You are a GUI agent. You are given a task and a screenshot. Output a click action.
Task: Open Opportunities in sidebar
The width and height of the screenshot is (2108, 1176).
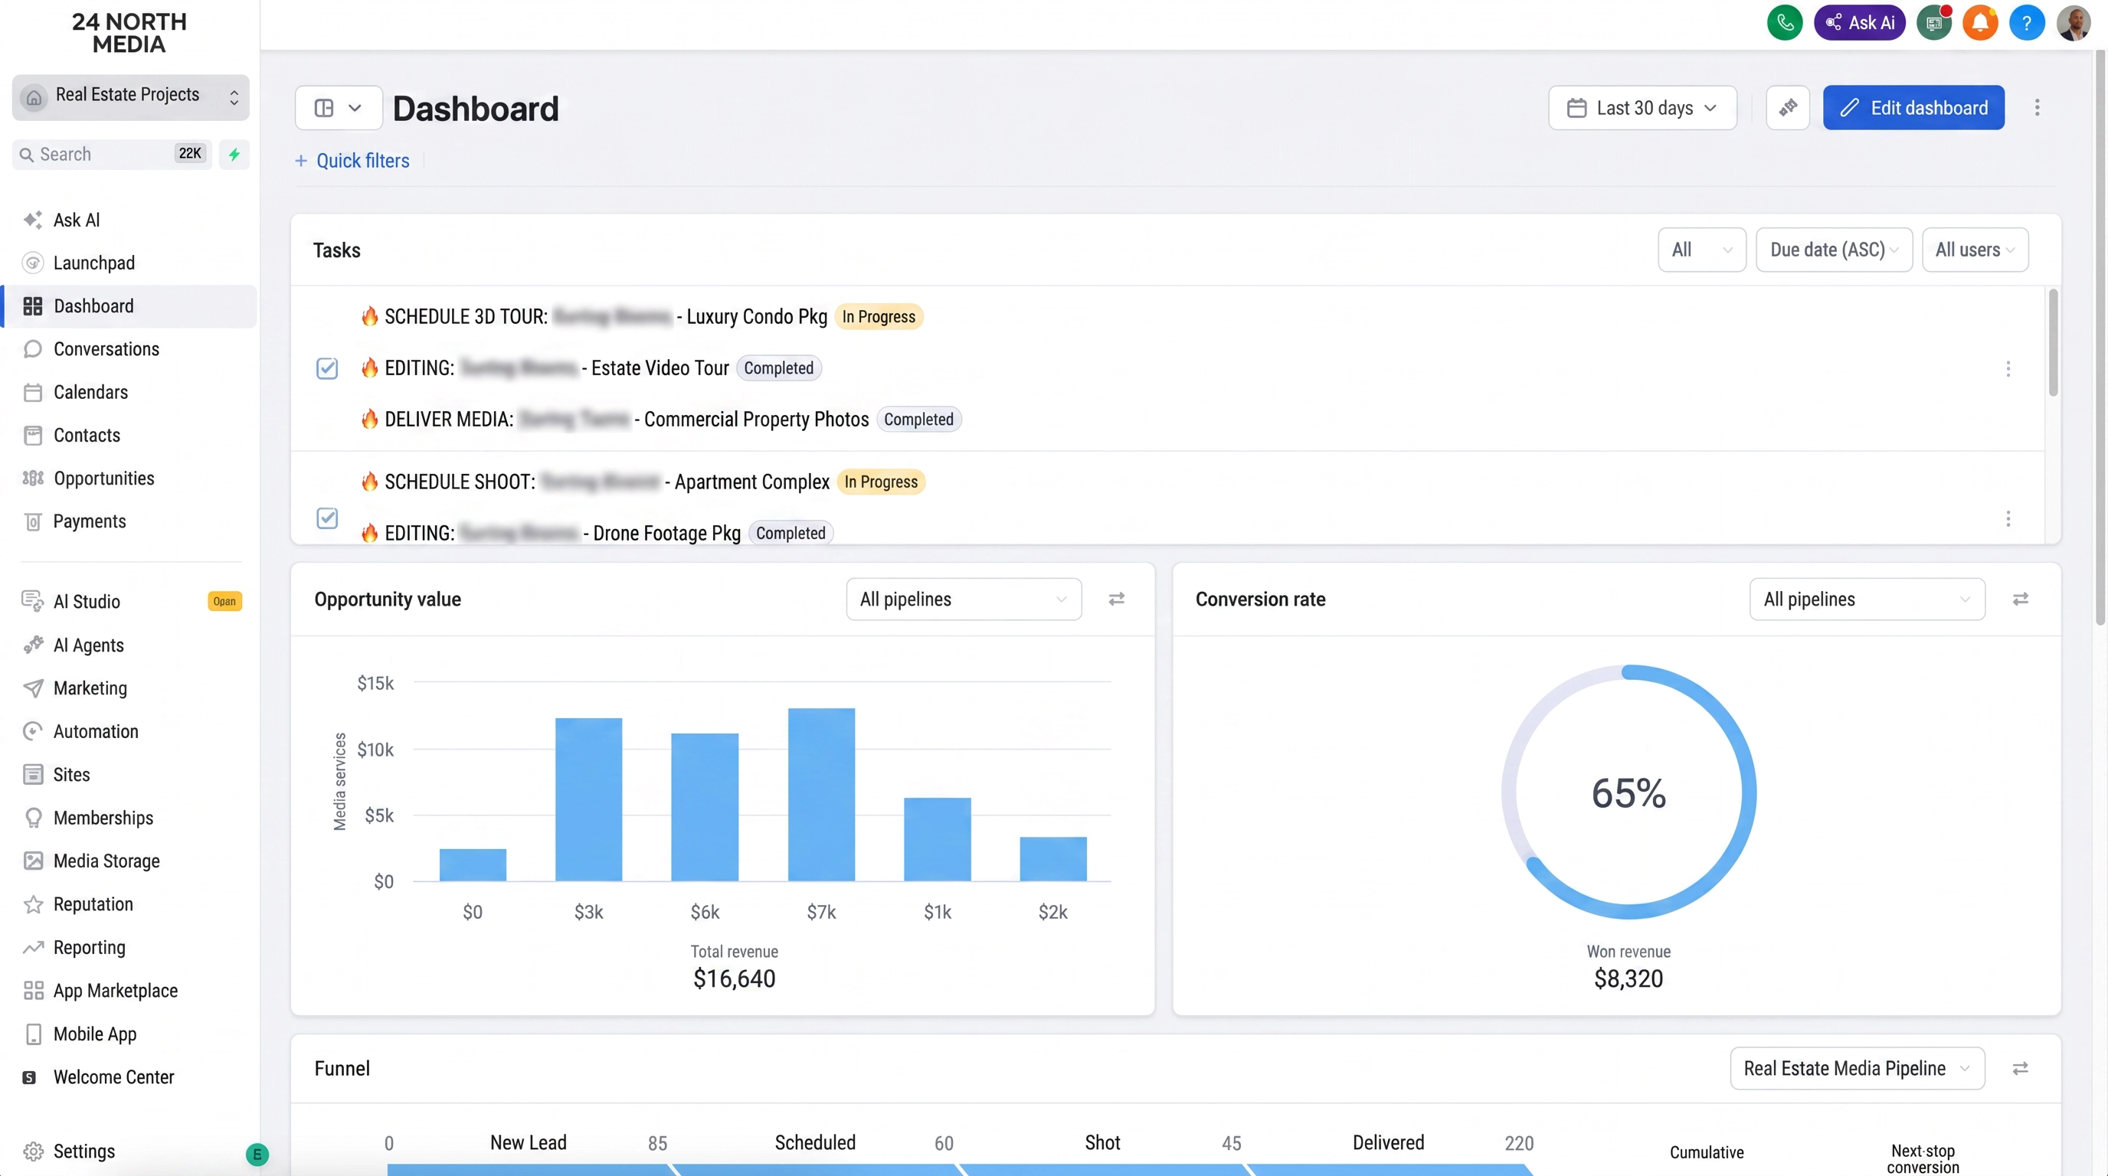pyautogui.click(x=131, y=479)
